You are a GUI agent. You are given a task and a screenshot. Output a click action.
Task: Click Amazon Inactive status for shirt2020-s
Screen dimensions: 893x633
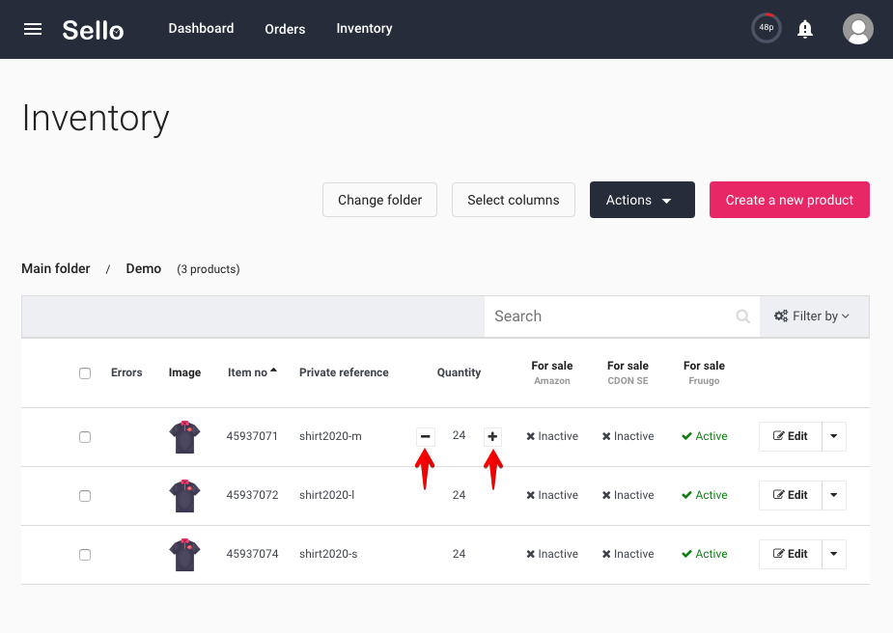(x=552, y=554)
